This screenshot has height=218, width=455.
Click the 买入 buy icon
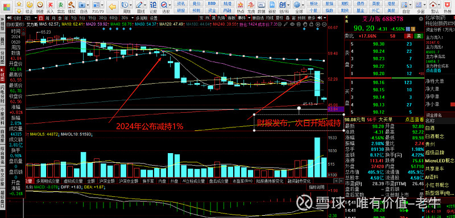(50, 7)
